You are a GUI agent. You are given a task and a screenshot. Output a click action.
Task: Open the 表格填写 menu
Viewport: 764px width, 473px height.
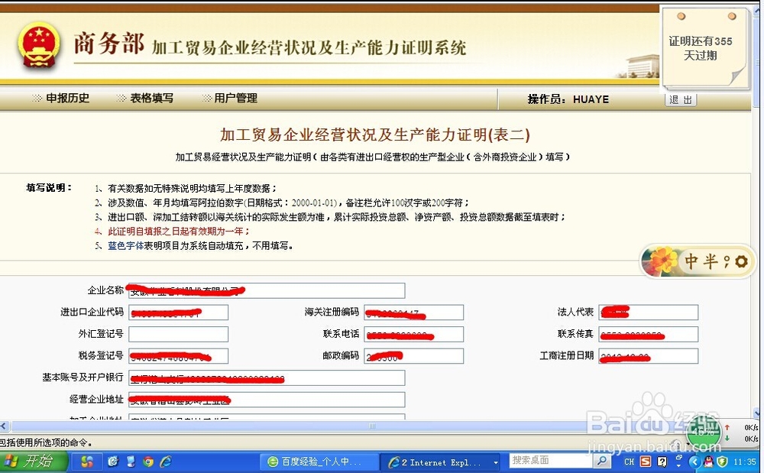click(151, 99)
